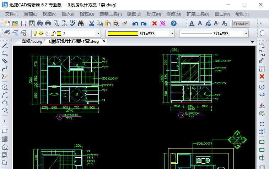The width and height of the screenshot is (269, 169).
Task: Click the red X delete icon in right toolbar
Action: pyautogui.click(x=262, y=76)
